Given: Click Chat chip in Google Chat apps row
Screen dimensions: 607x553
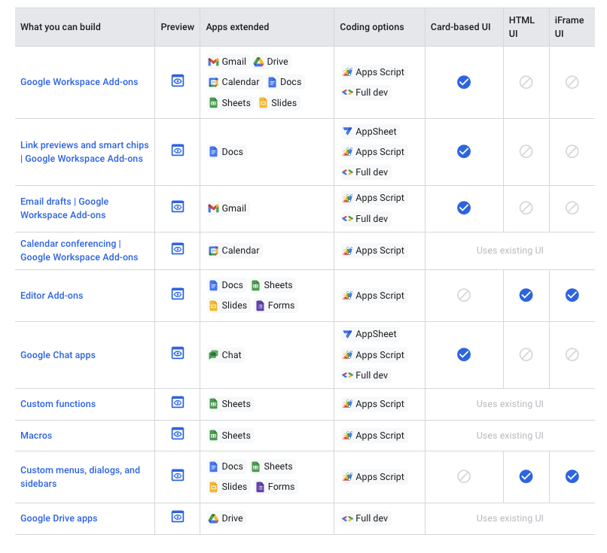Looking at the screenshot, I should (x=225, y=355).
